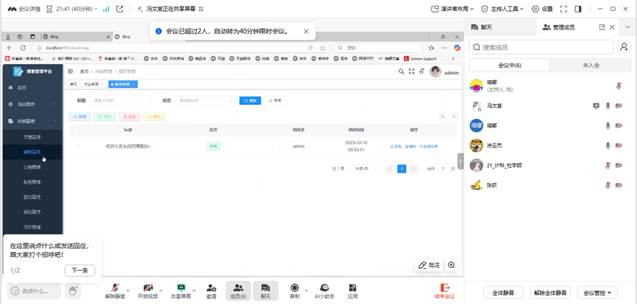Open the AI小助手 assistant
This screenshot has height=304, width=637.
coord(324,287)
